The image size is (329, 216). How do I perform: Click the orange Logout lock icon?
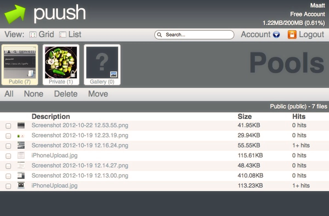[292, 34]
